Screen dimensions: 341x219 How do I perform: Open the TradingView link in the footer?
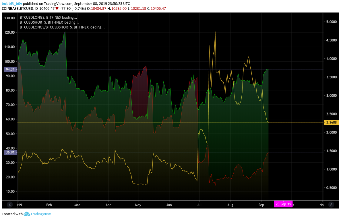[40, 214]
